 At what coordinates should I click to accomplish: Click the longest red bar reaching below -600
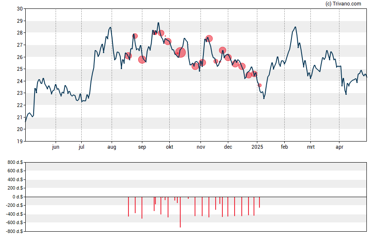point(180,212)
